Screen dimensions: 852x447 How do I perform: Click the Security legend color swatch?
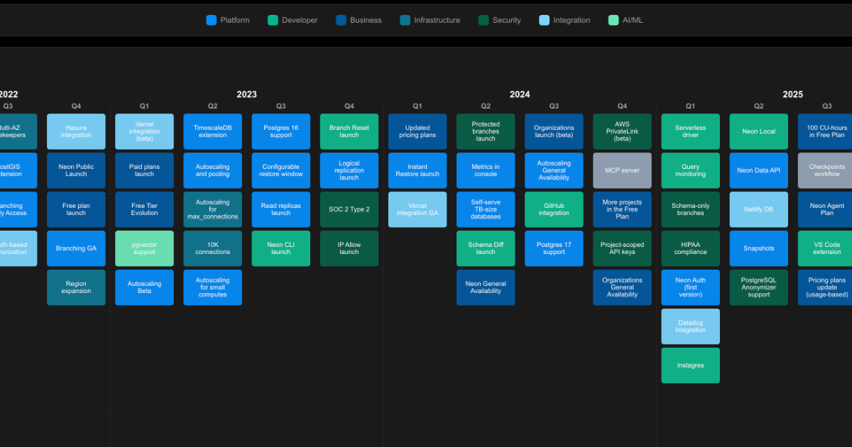[x=484, y=20]
